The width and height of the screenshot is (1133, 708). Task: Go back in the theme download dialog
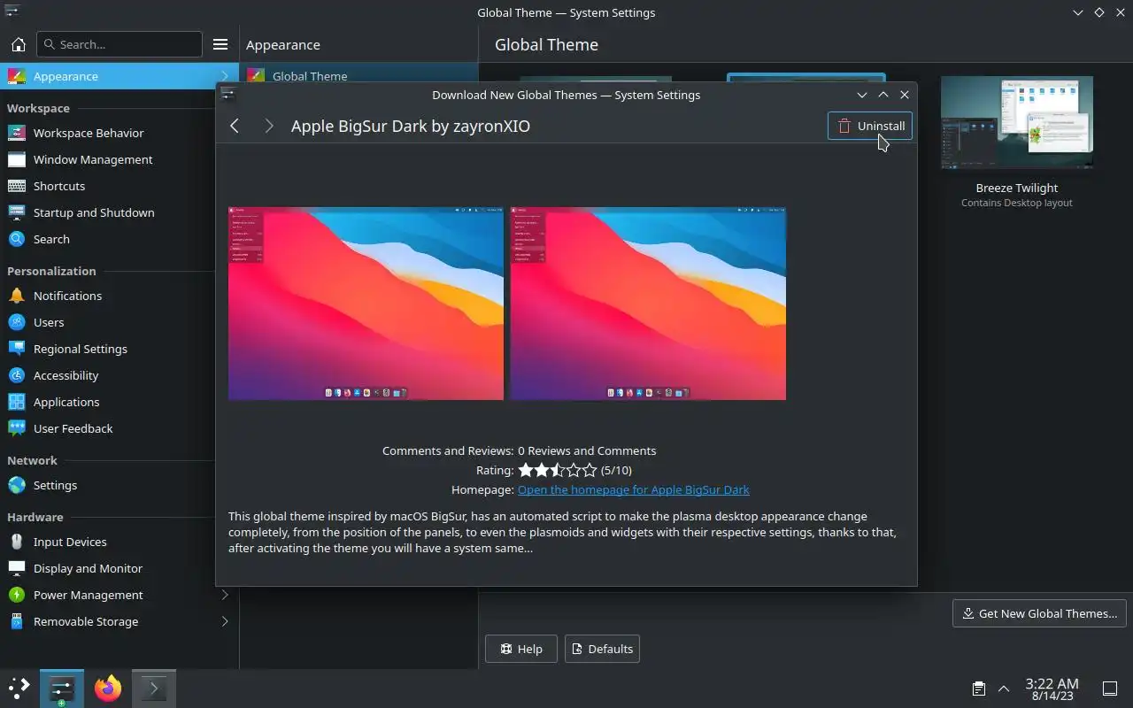235,126
